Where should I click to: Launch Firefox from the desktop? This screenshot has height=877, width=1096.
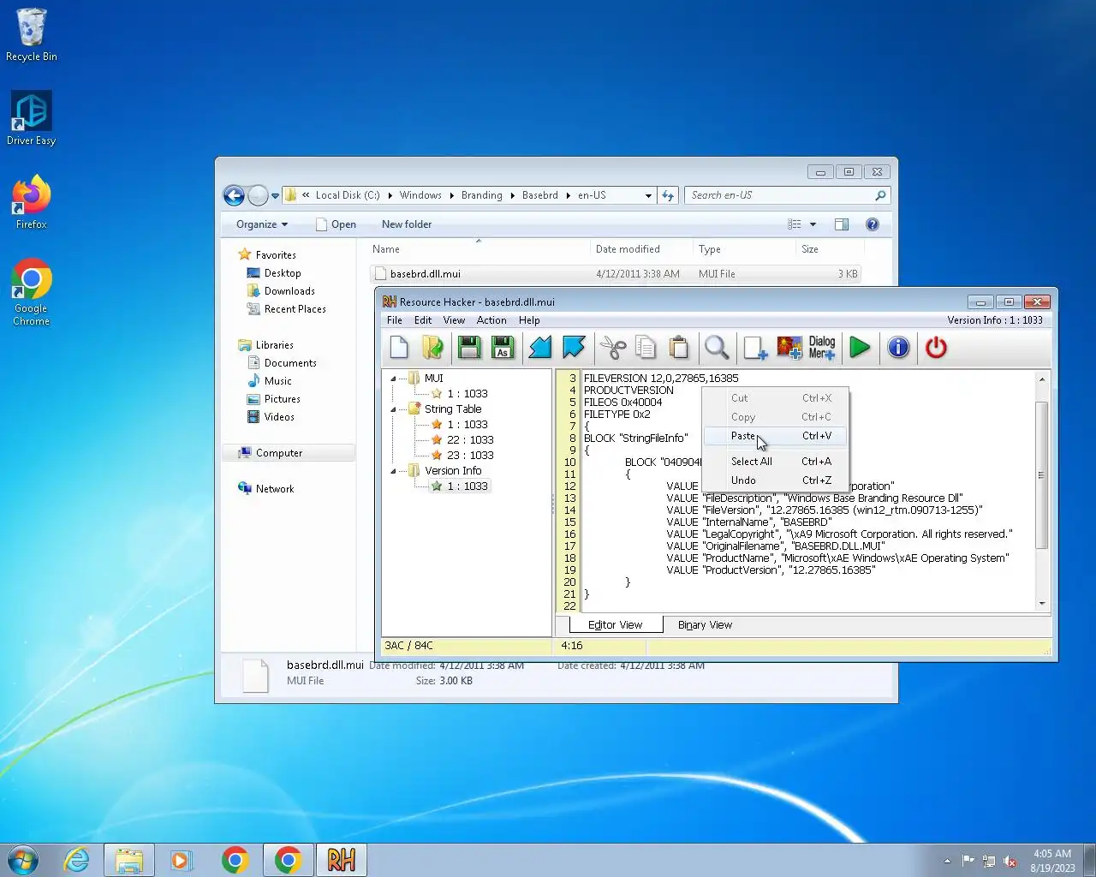[31, 202]
